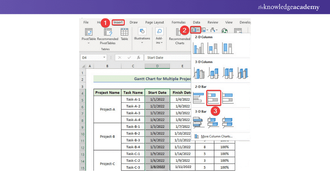330x175 pixels.
Task: Open the Page Layout tab
Action: (x=154, y=23)
